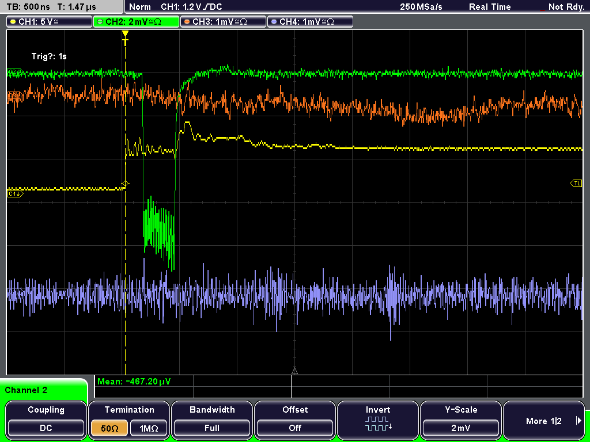Click the trigger point diamond on CH1 trace
The width and height of the screenshot is (590, 442).
125,184
